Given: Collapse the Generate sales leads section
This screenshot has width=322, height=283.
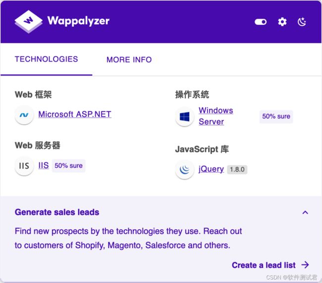Looking at the screenshot, I should (x=305, y=212).
